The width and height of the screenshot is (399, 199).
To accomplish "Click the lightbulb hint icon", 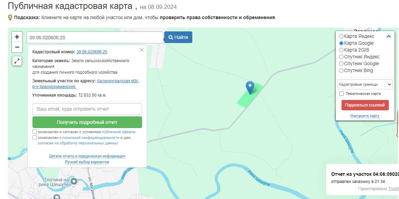I will pyautogui.click(x=10, y=17).
